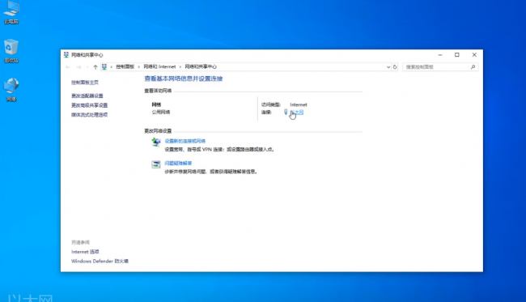Navigate to 控制面板 in the breadcrumb
Image resolution: width=526 pixels, height=302 pixels.
point(125,66)
